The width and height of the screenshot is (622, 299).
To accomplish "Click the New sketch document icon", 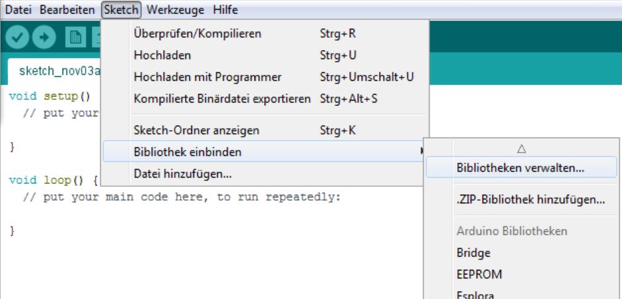I will coord(75,38).
